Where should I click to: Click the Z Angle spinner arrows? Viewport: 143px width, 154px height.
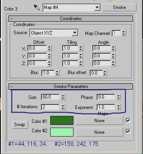coord(113,63)
